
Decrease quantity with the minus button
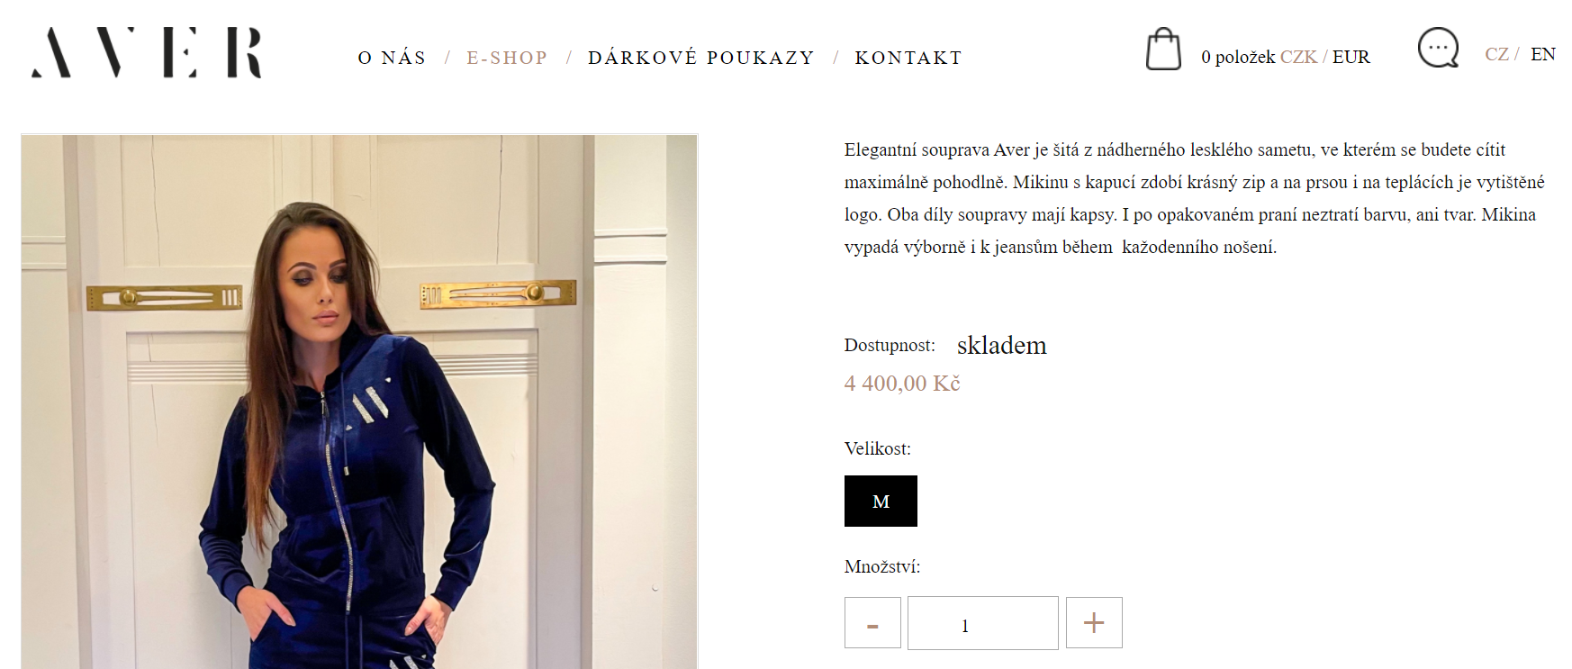[872, 622]
